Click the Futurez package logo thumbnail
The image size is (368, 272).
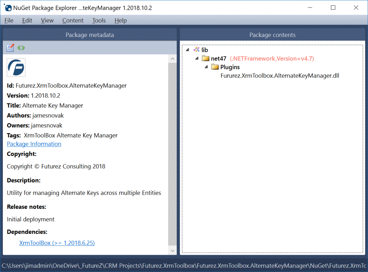[x=16, y=68]
